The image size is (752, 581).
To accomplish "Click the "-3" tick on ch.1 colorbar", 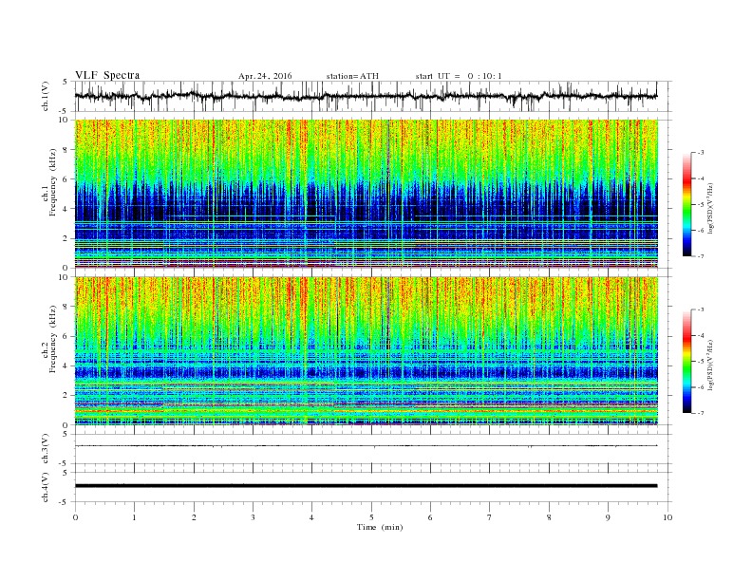I will tap(701, 153).
